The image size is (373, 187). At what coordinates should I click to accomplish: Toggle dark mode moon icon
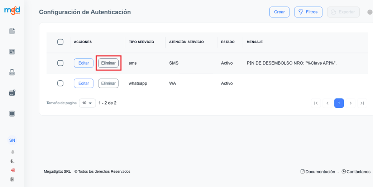coord(13,161)
